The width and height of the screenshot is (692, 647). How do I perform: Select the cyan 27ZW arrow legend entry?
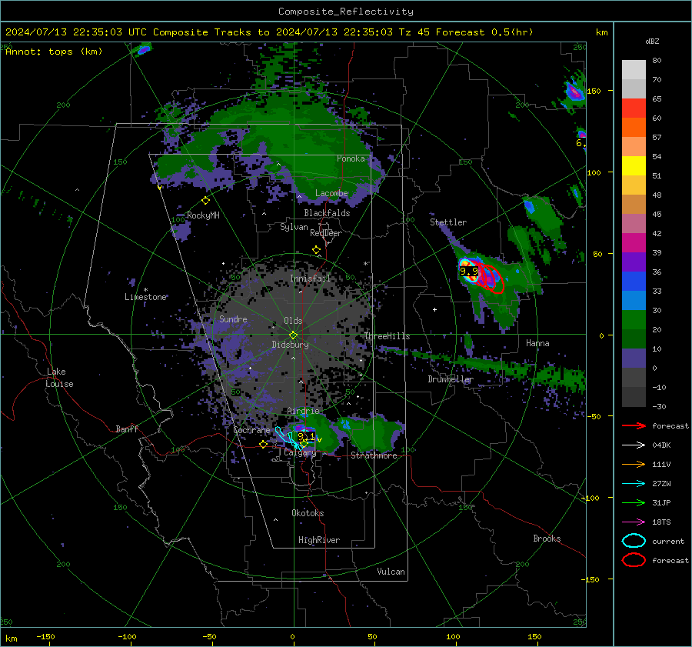634,484
